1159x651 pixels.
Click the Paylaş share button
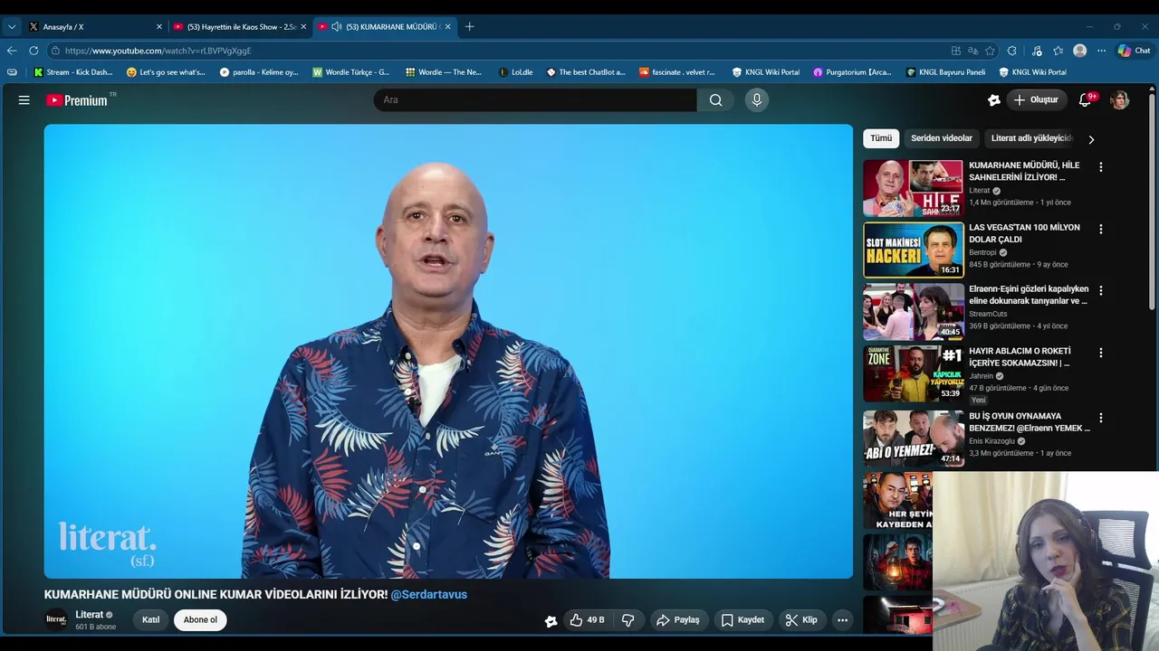pyautogui.click(x=678, y=619)
